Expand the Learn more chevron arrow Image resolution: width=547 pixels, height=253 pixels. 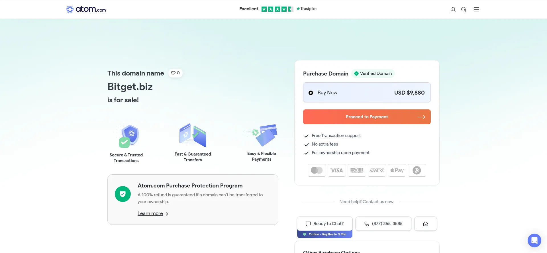pyautogui.click(x=167, y=214)
